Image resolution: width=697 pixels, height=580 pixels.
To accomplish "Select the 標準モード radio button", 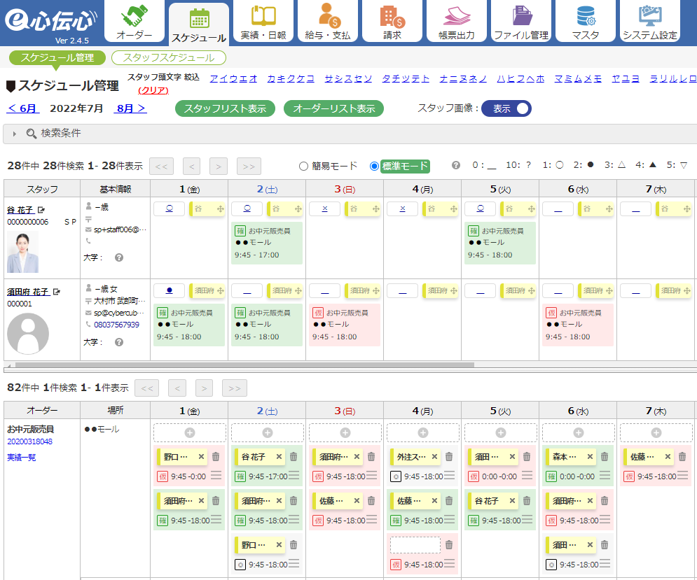I will point(374,166).
